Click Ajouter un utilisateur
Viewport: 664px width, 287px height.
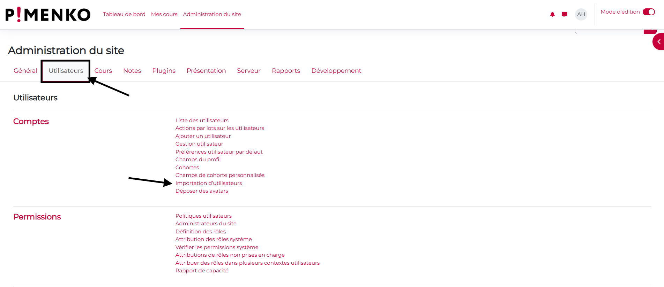pyautogui.click(x=203, y=136)
